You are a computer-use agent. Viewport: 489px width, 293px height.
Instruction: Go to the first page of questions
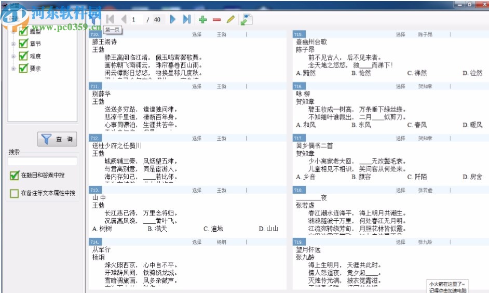pos(110,19)
